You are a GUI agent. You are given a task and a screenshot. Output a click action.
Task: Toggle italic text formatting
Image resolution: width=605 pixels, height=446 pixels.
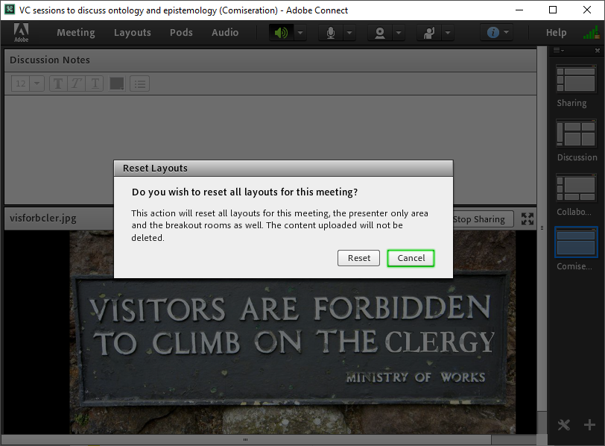click(77, 84)
